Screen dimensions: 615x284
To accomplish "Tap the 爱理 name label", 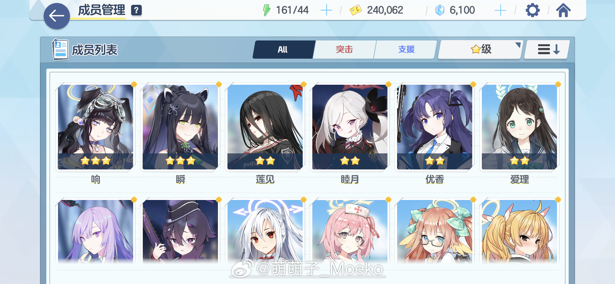I will point(519,179).
